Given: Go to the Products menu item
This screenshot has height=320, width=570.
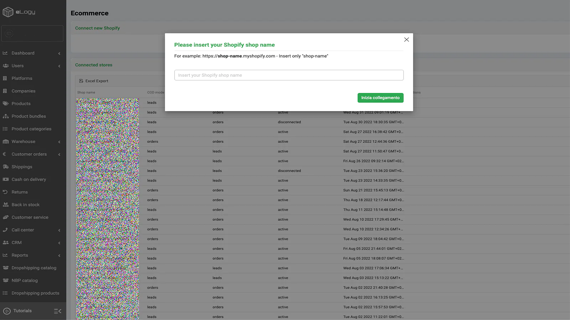Looking at the screenshot, I should tap(21, 103).
